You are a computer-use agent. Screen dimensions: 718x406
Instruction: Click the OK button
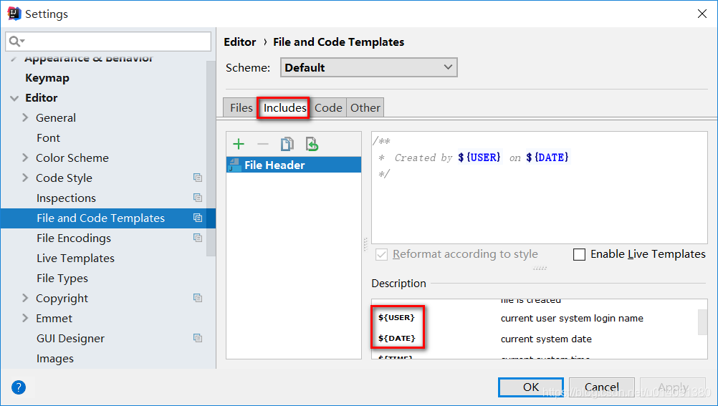coord(531,387)
